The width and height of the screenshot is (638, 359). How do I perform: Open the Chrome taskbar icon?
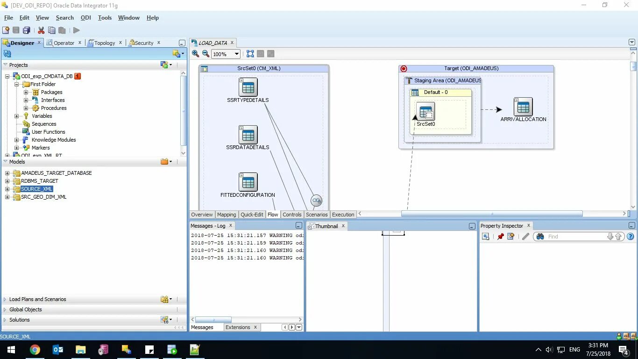tap(35, 349)
